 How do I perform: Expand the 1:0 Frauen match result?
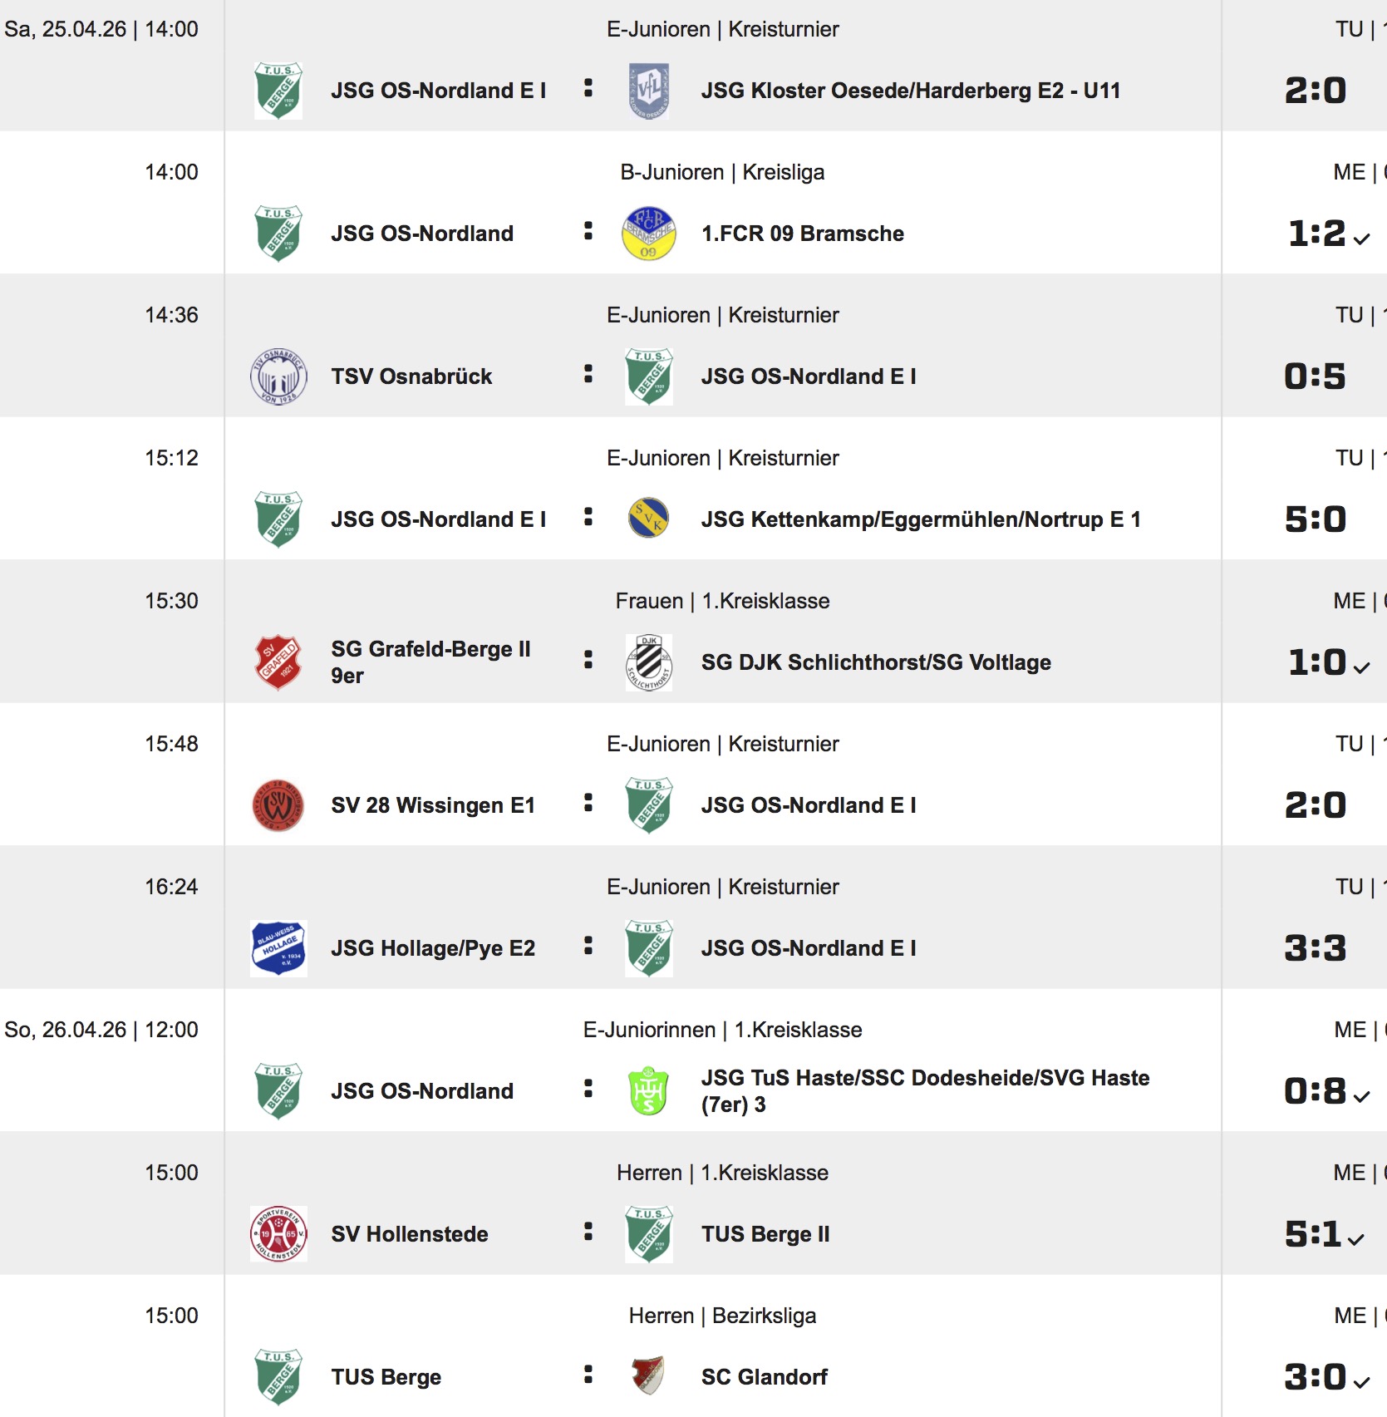pyautogui.click(x=1361, y=667)
